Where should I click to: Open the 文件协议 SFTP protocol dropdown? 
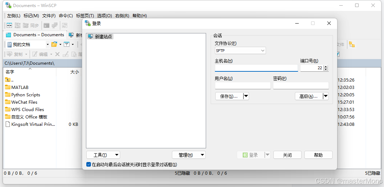coord(240,51)
